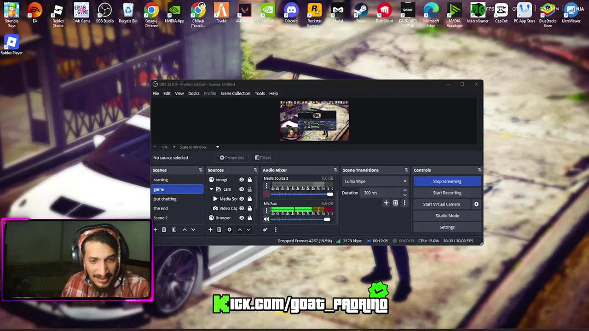
Task: Click Stop Streaming
Action: click(447, 181)
